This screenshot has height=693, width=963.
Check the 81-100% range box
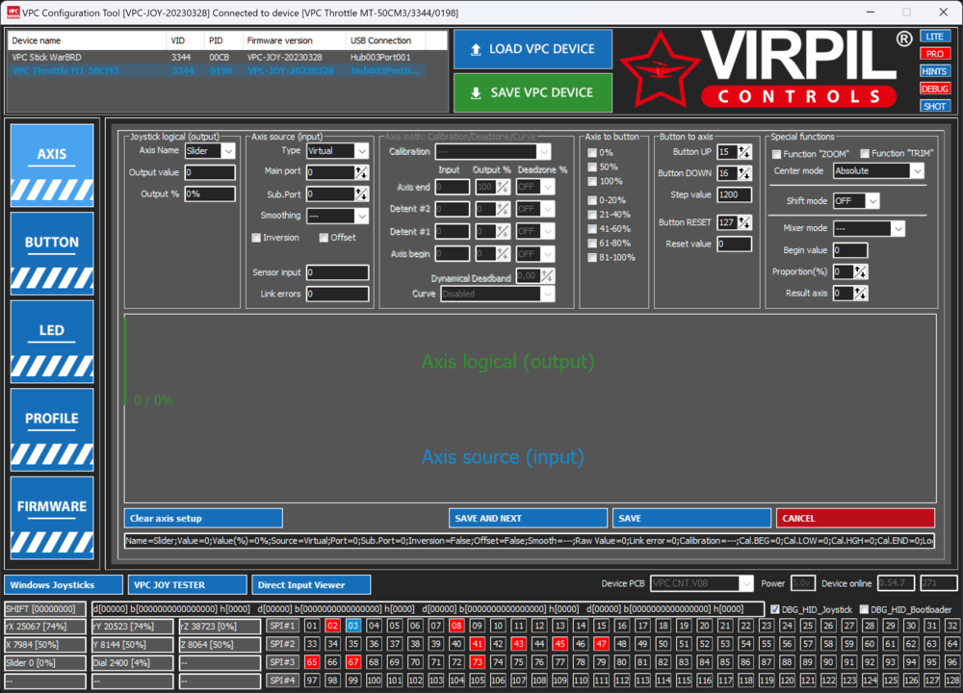pos(592,257)
